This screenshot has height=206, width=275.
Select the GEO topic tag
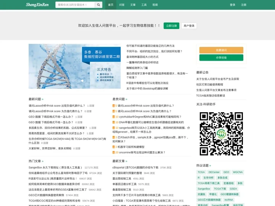(226, 172)
